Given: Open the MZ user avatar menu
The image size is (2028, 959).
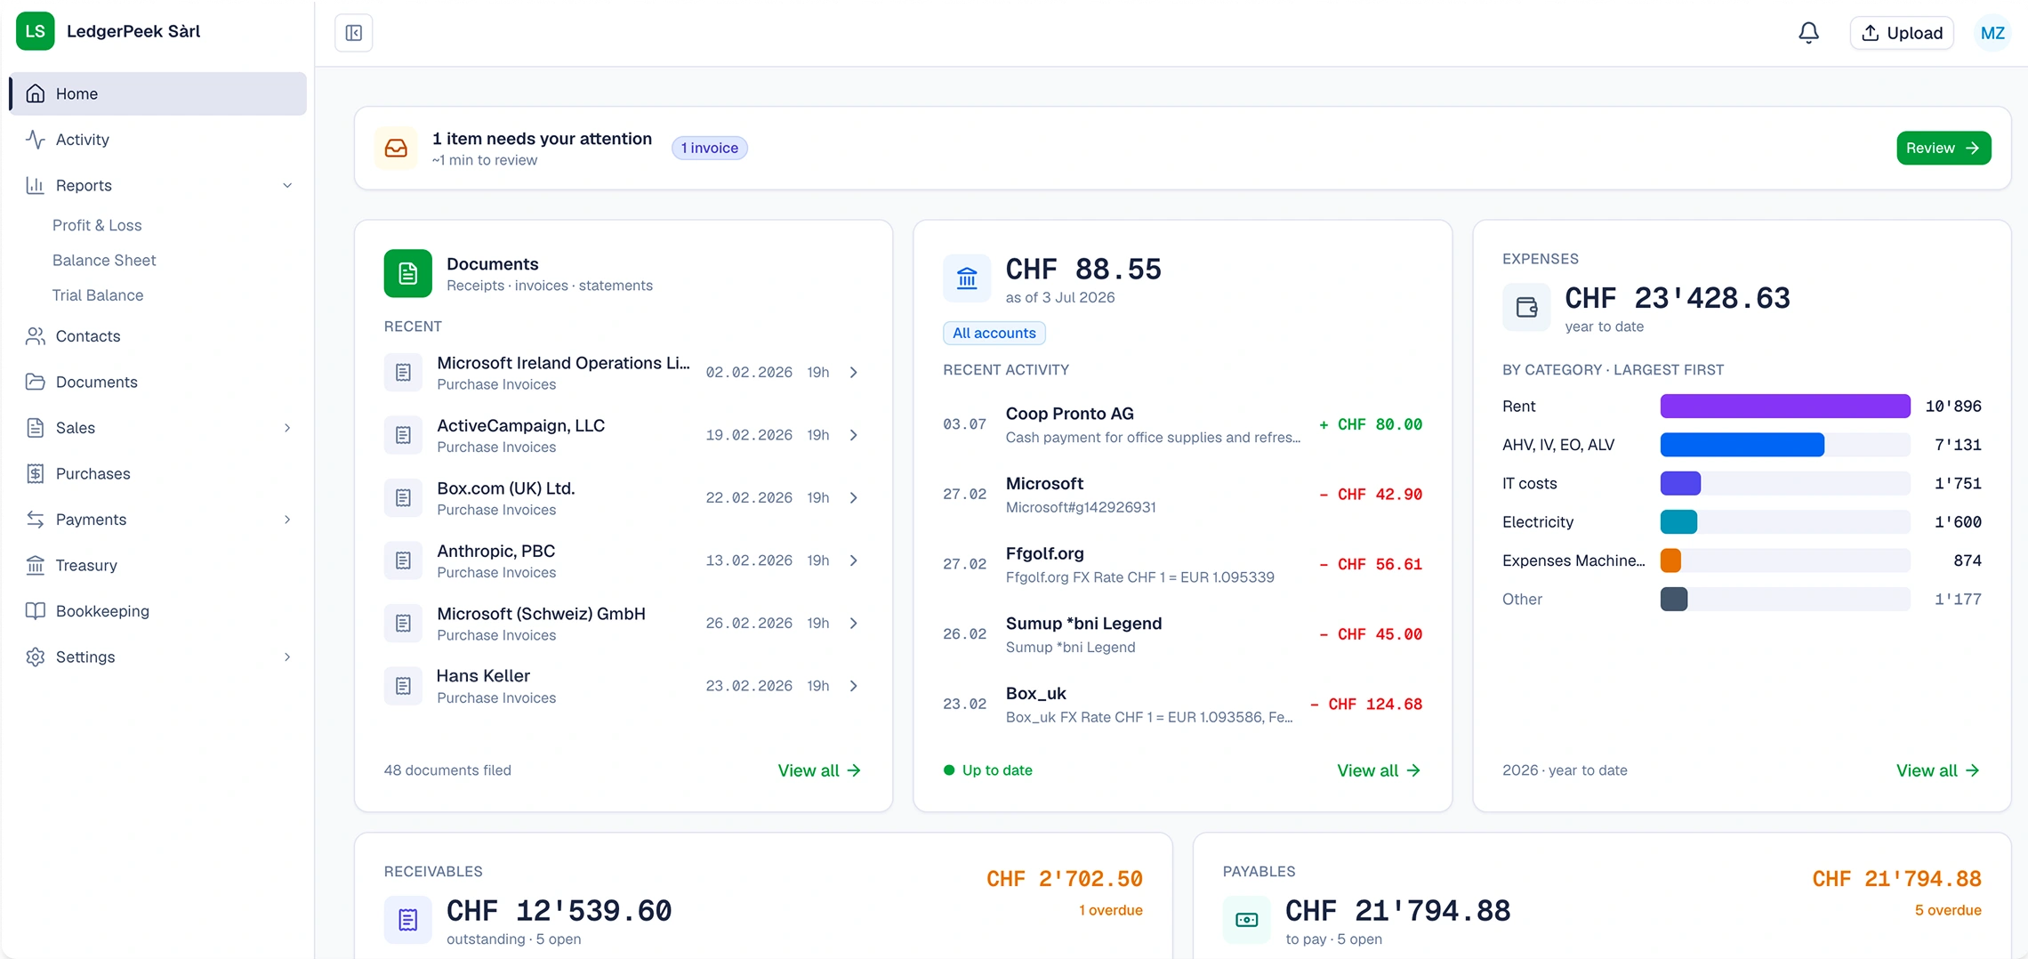Looking at the screenshot, I should [1992, 33].
